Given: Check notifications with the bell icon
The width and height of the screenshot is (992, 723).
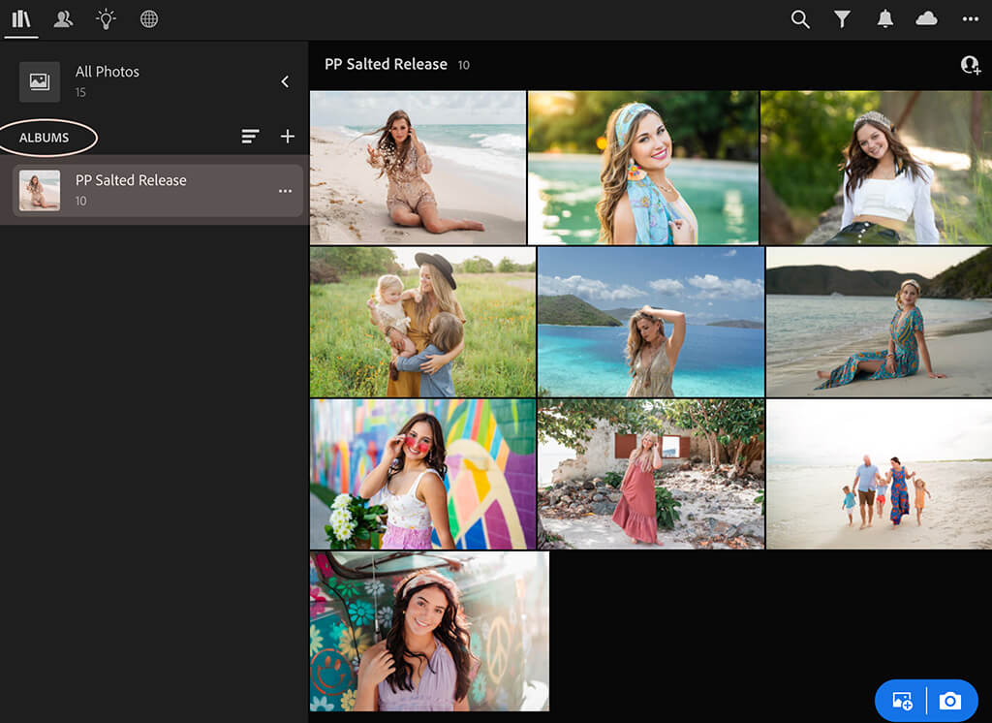Looking at the screenshot, I should pyautogui.click(x=884, y=18).
